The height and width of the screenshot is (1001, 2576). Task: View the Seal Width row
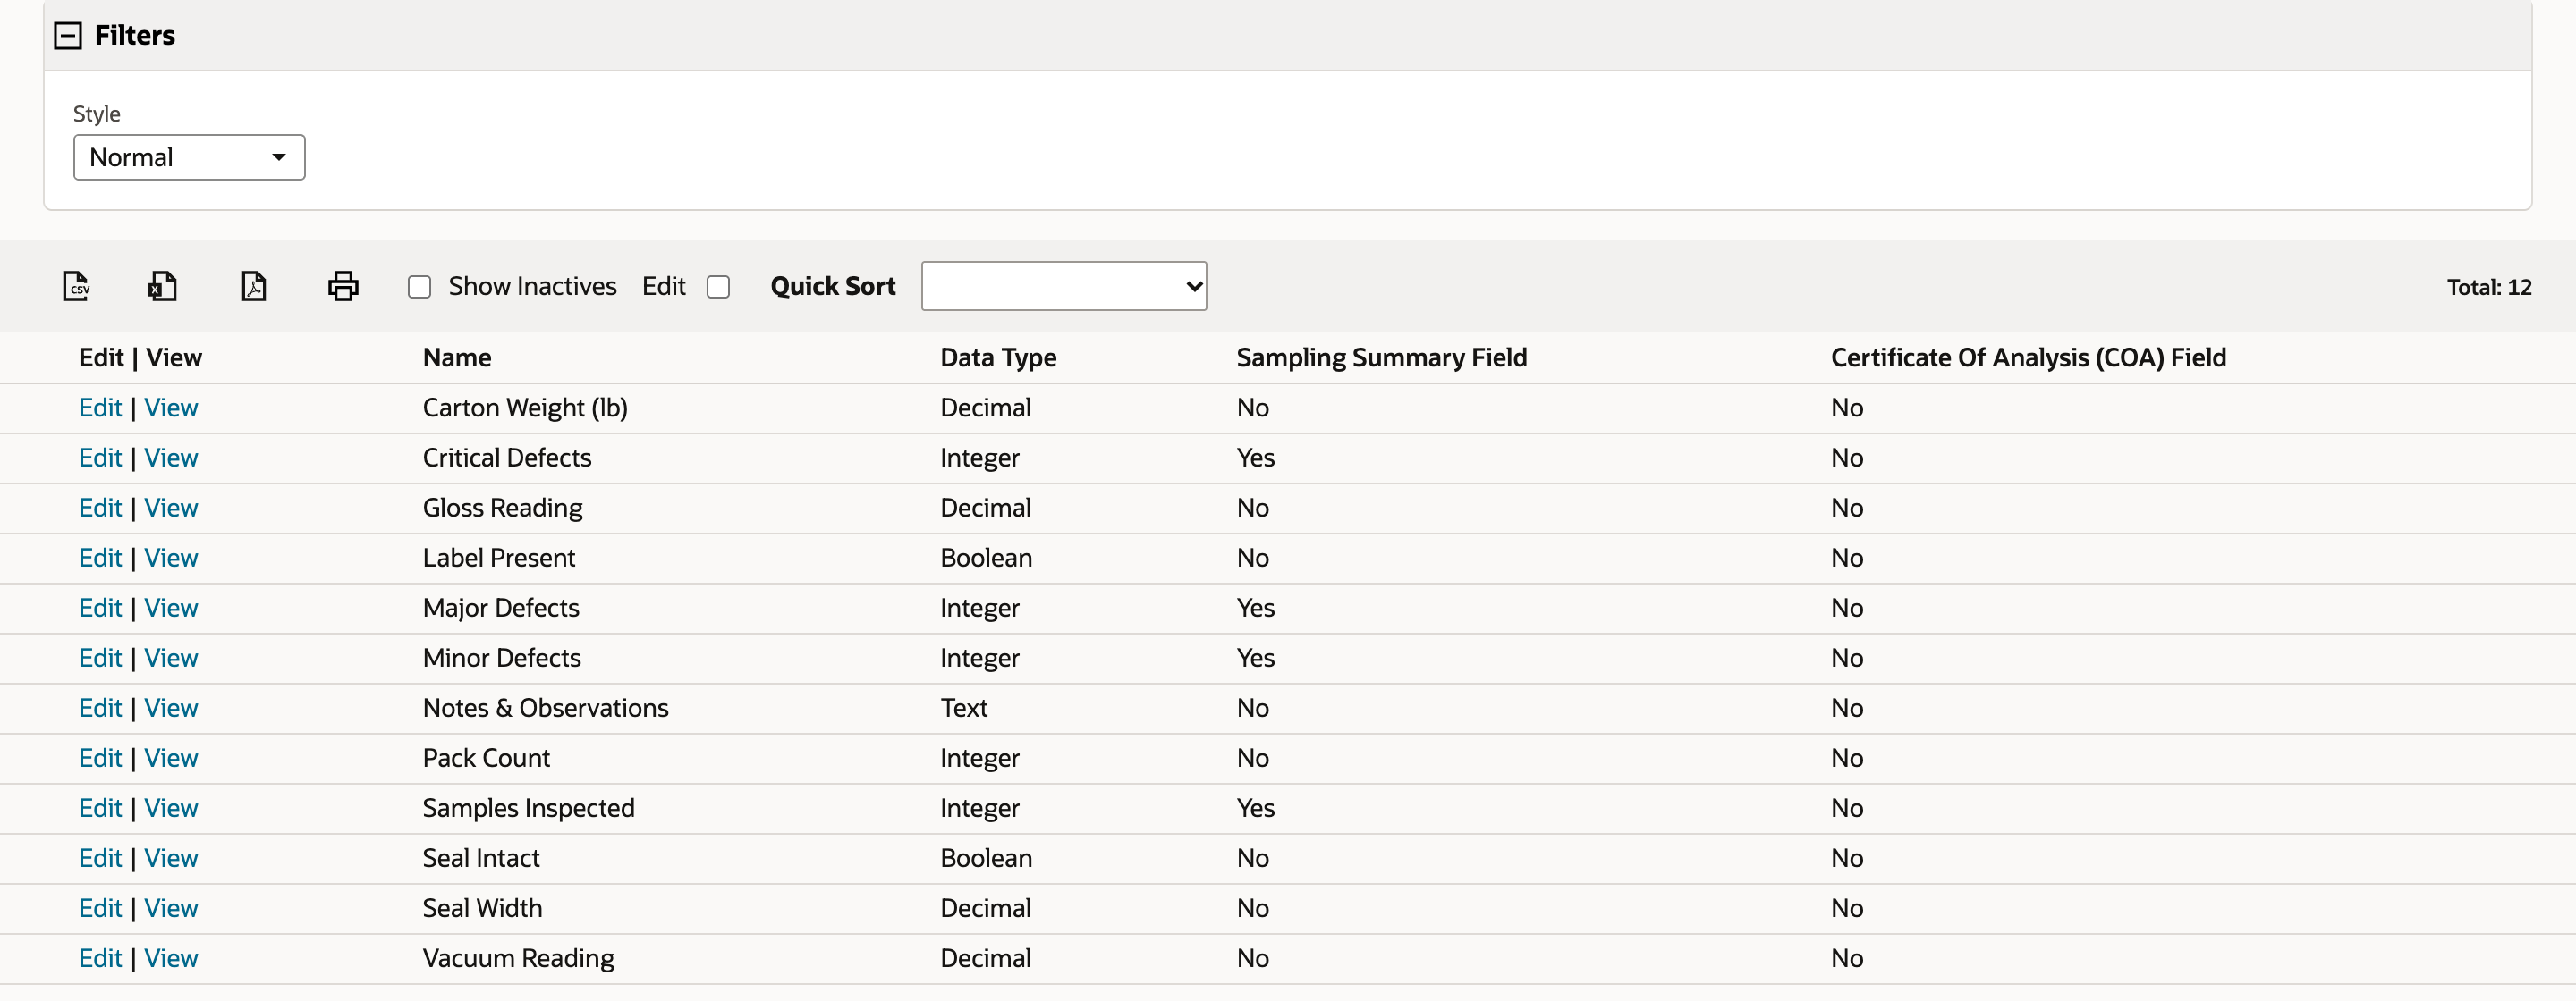[x=171, y=907]
